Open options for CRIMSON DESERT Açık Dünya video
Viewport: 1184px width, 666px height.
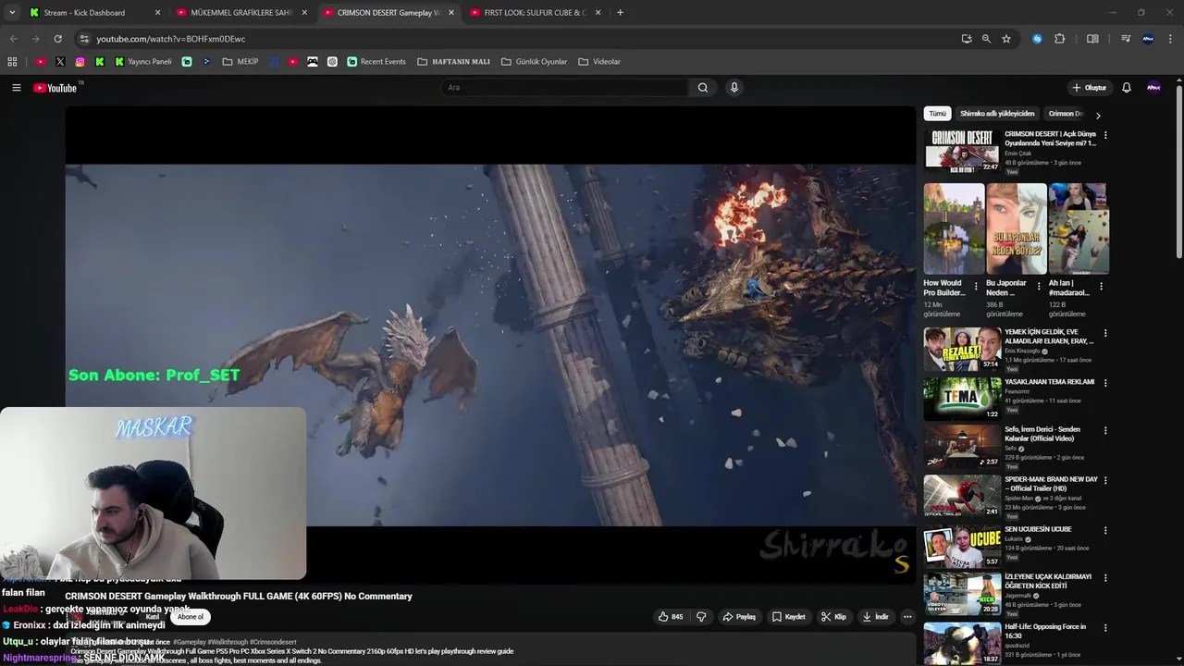(1105, 135)
